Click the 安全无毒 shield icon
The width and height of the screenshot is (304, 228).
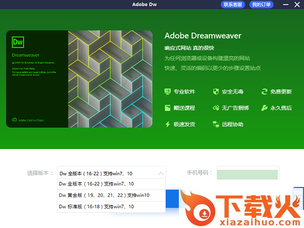[x=215, y=92]
